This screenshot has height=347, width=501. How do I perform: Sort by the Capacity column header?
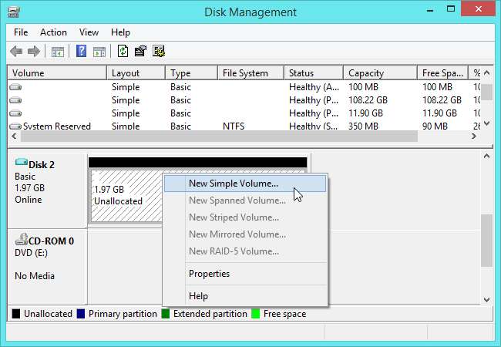[x=380, y=73]
